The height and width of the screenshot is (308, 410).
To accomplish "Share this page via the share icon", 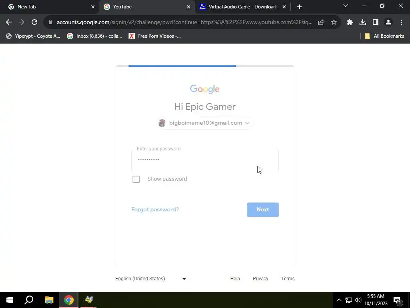I will point(321,22).
